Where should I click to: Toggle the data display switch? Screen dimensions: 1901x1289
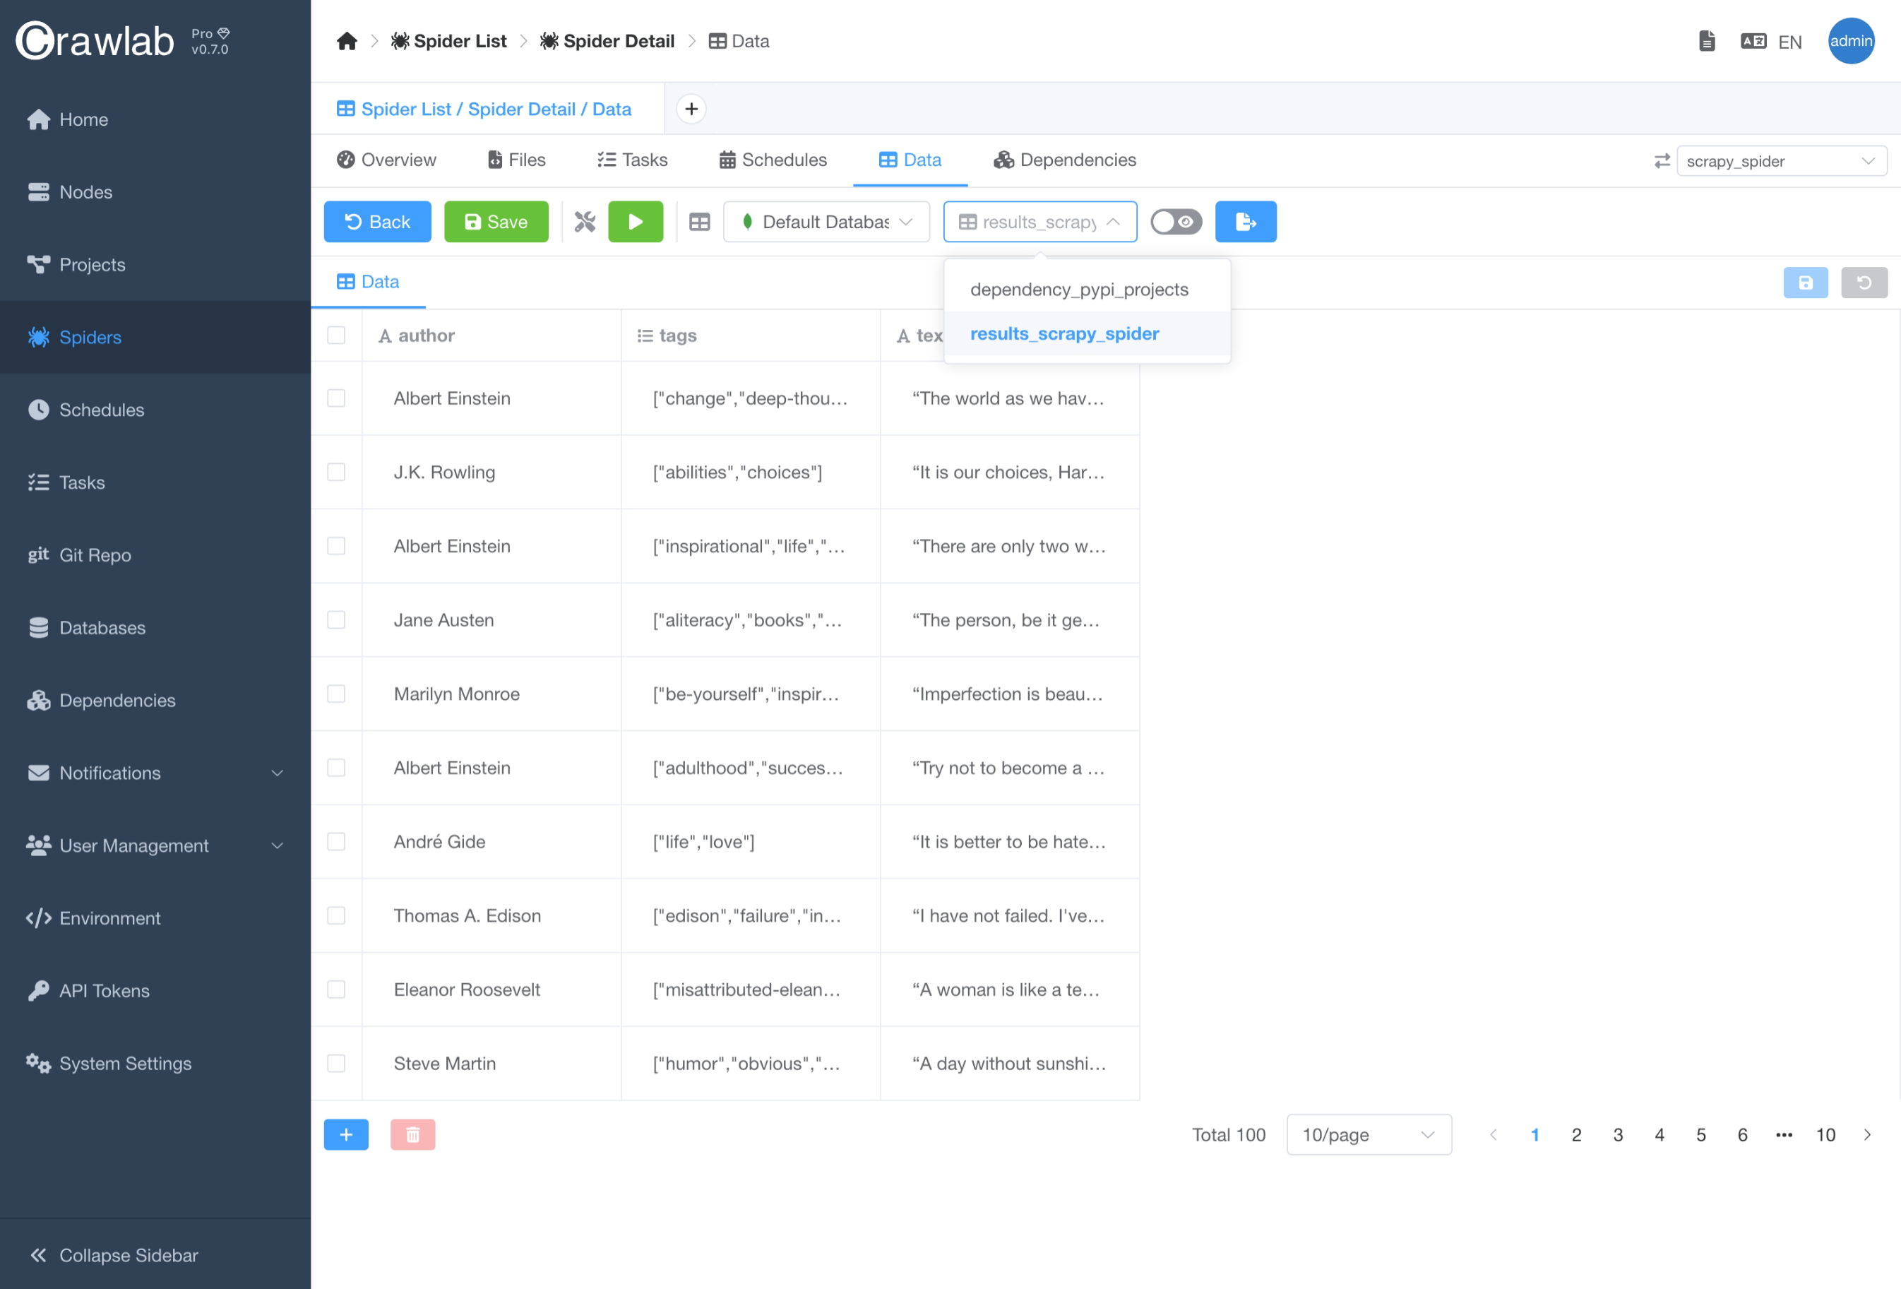pos(1176,221)
